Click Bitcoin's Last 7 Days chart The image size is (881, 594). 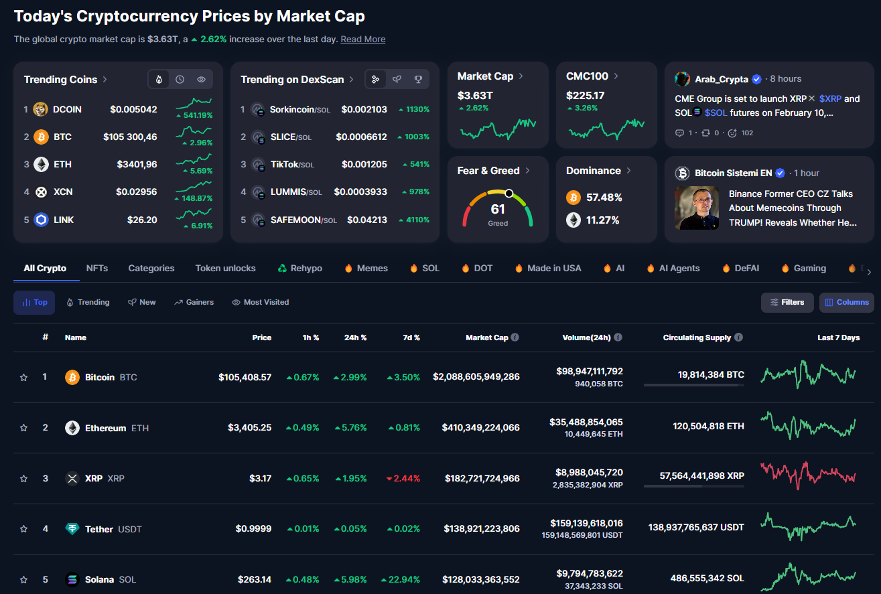tap(808, 374)
